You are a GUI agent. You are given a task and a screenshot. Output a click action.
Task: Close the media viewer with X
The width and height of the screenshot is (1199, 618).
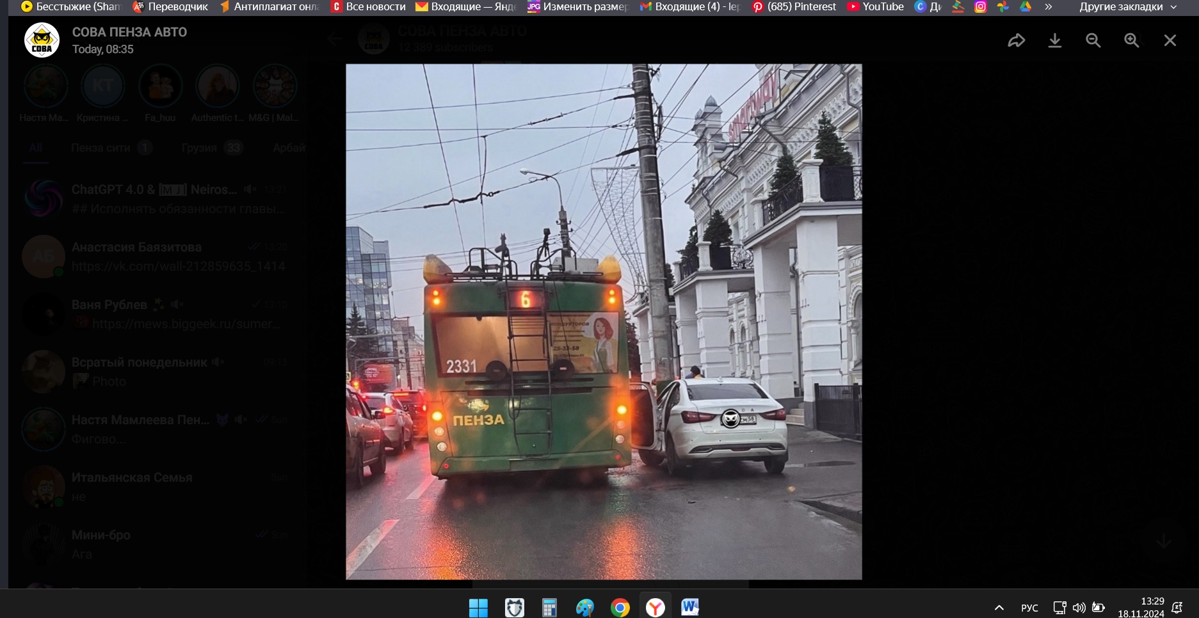point(1170,41)
